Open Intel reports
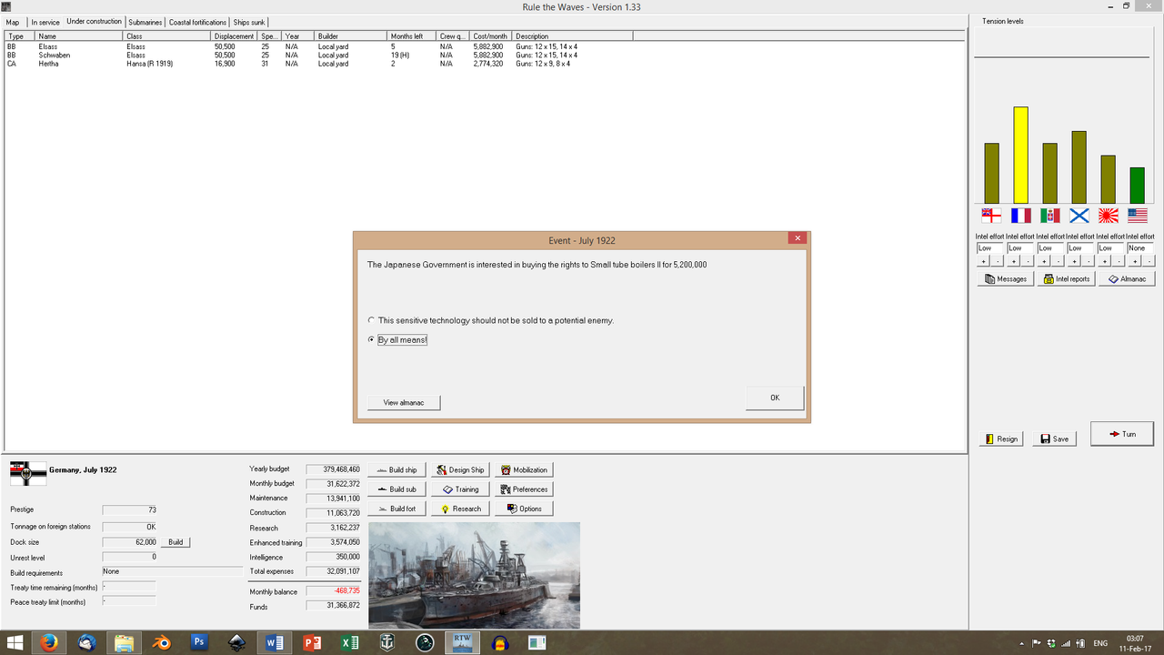 point(1067,278)
